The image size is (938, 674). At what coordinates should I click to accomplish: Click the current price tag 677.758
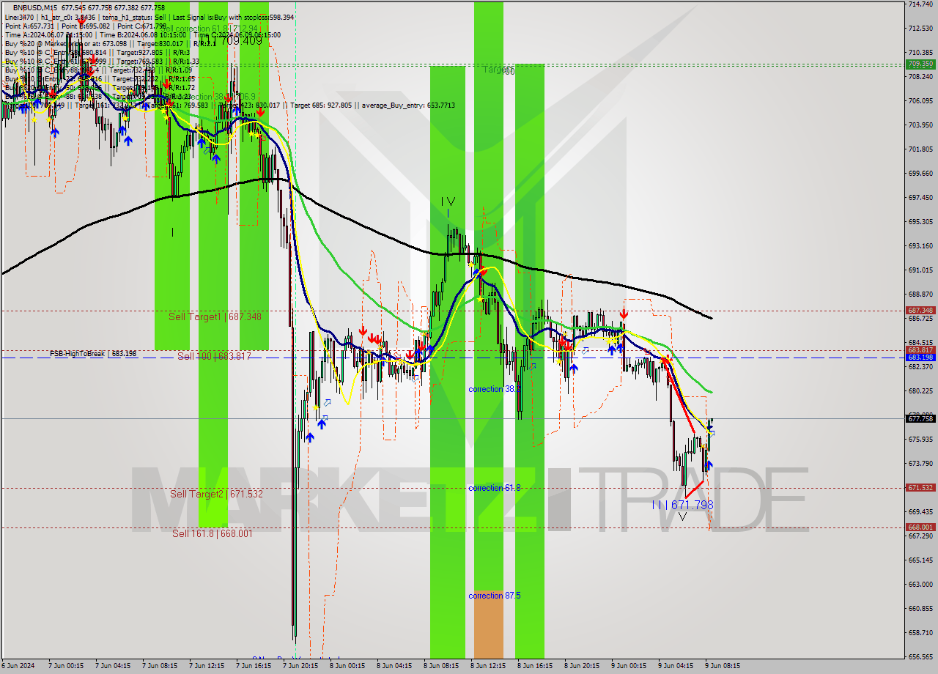920,418
